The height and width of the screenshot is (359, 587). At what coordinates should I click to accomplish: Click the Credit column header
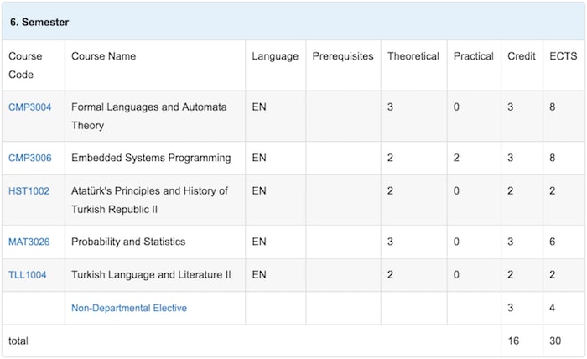click(x=522, y=56)
